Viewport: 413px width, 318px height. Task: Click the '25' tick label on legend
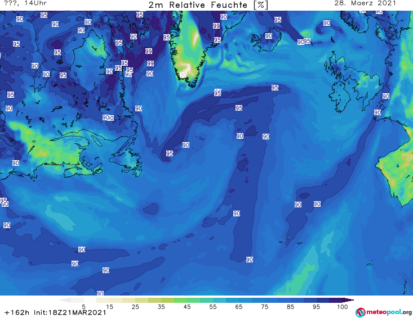click(x=135, y=307)
